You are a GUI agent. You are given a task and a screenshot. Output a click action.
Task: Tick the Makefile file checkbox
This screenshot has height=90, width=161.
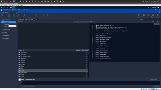[19, 74]
